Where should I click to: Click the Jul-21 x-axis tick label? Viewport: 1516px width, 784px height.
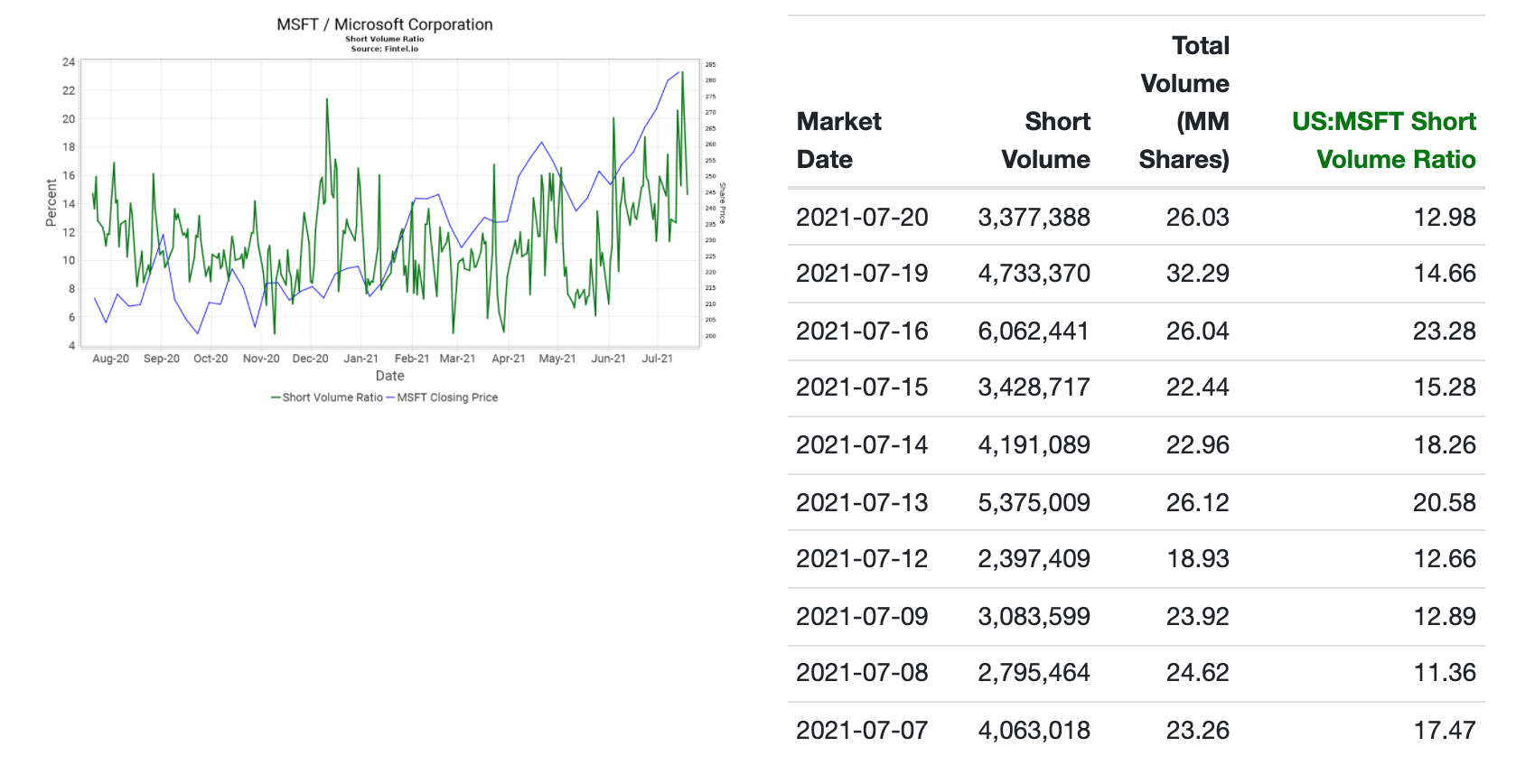[658, 359]
